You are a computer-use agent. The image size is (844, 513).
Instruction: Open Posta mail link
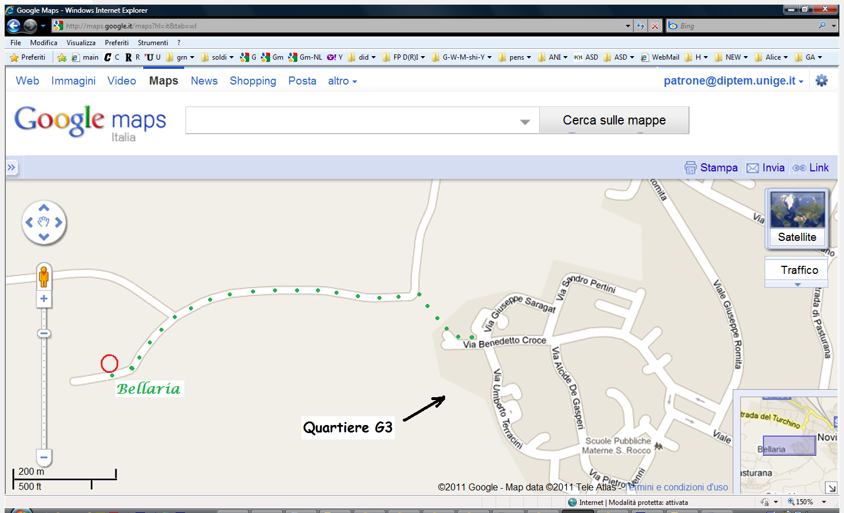[302, 80]
